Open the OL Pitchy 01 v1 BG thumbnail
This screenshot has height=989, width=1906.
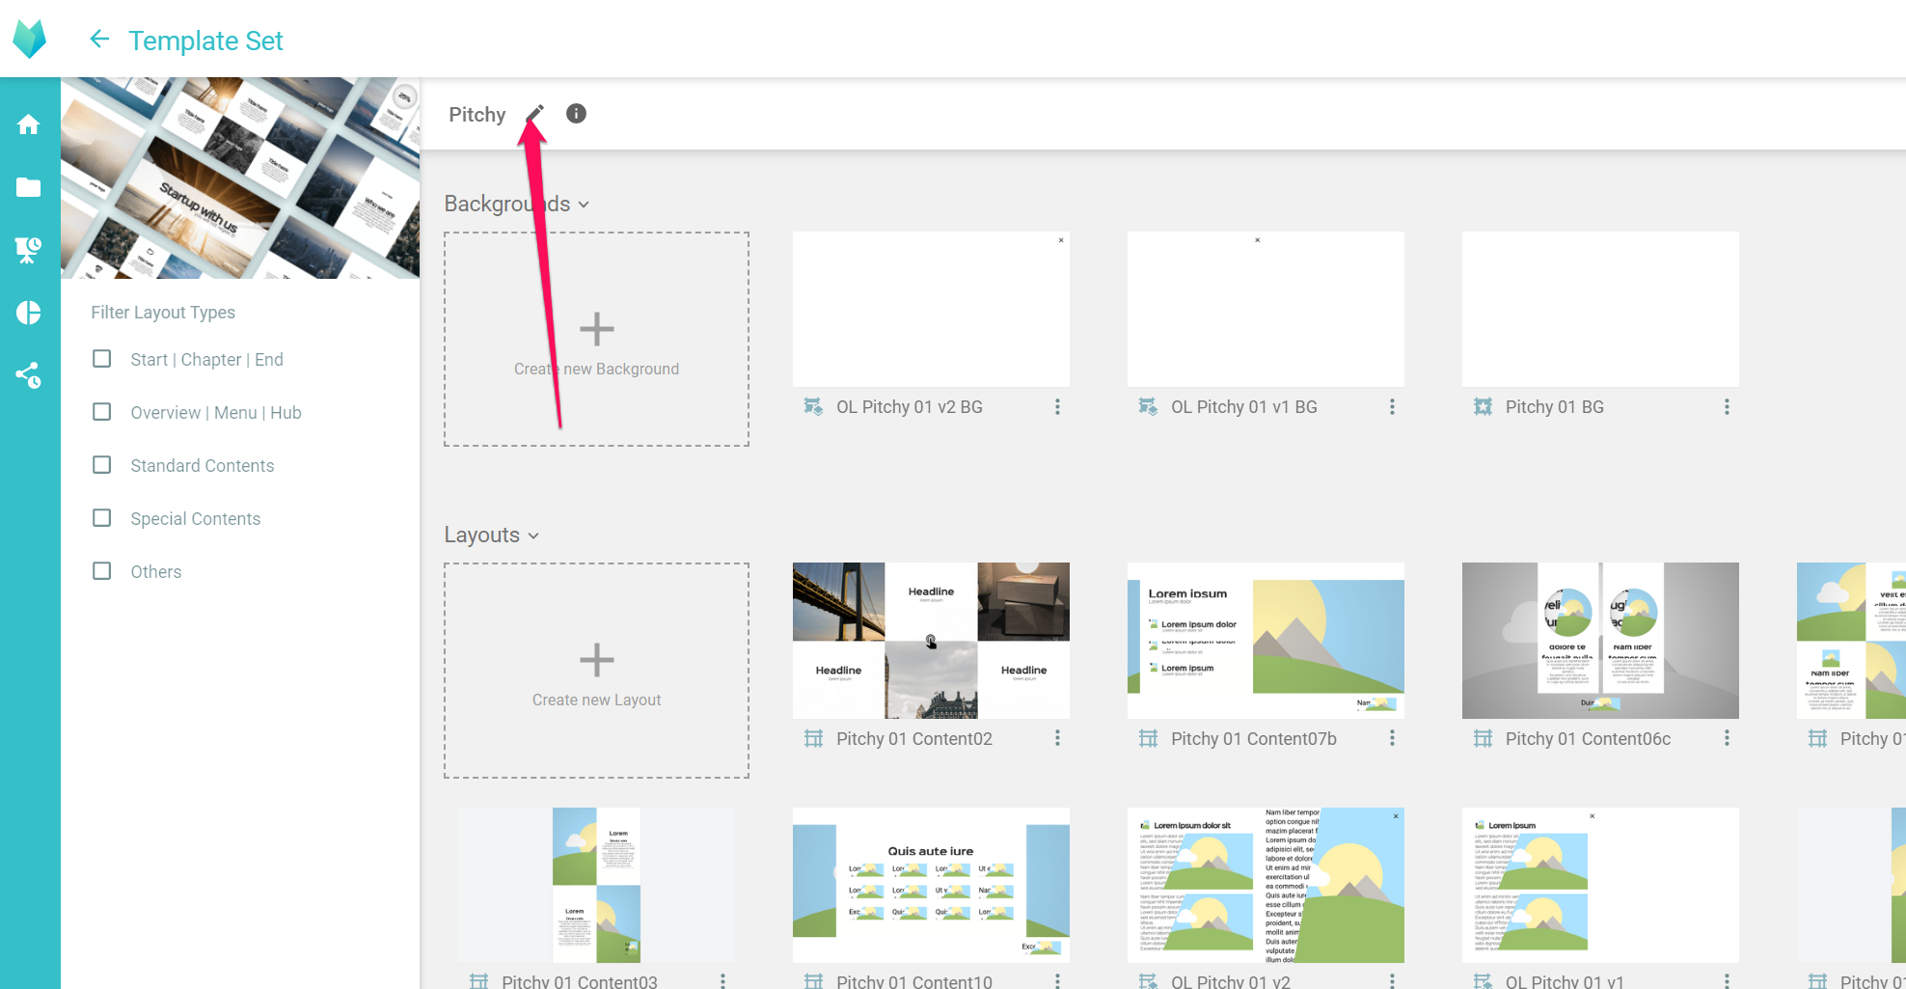click(x=1266, y=309)
